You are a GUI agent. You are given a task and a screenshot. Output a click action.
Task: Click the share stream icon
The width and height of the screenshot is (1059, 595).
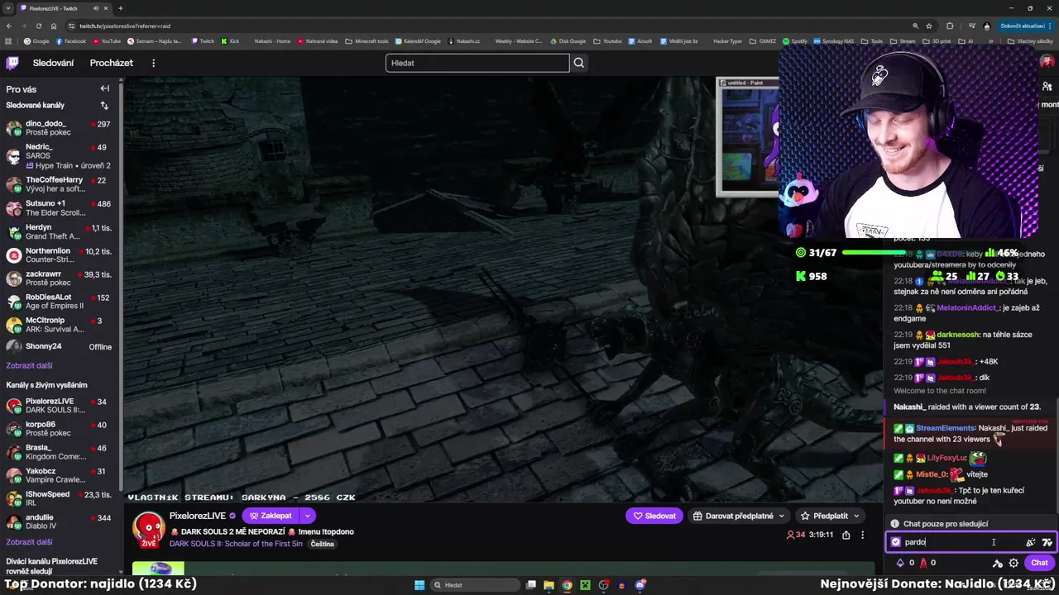[x=846, y=535]
